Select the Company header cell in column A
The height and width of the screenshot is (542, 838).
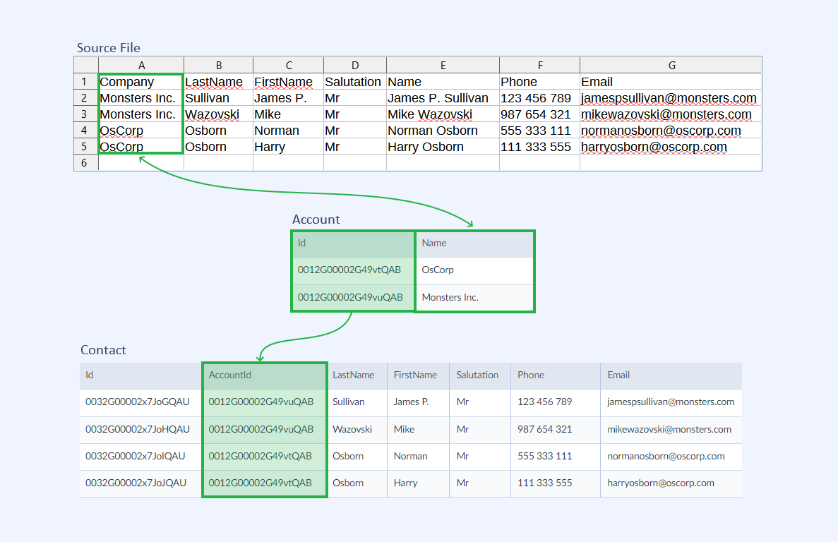point(141,82)
